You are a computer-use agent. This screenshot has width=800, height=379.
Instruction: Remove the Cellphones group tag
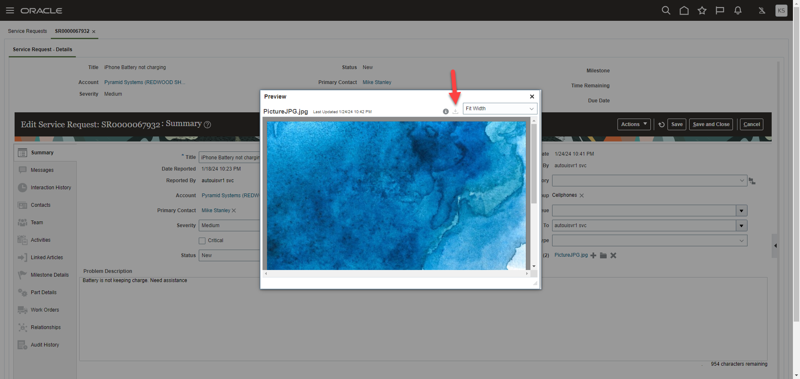[582, 195]
